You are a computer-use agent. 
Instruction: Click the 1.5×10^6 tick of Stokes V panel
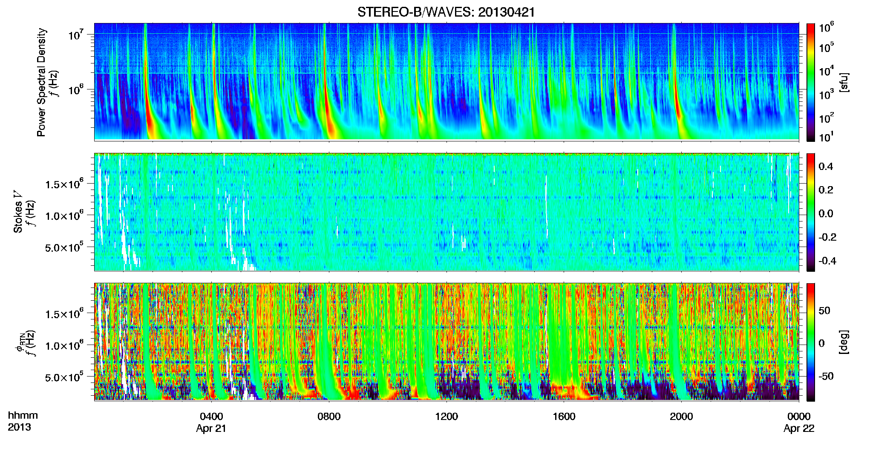pyautogui.click(x=64, y=184)
